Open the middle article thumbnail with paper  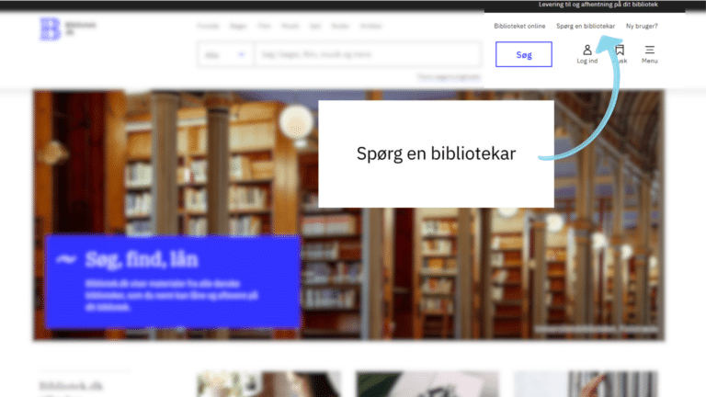coord(427,383)
